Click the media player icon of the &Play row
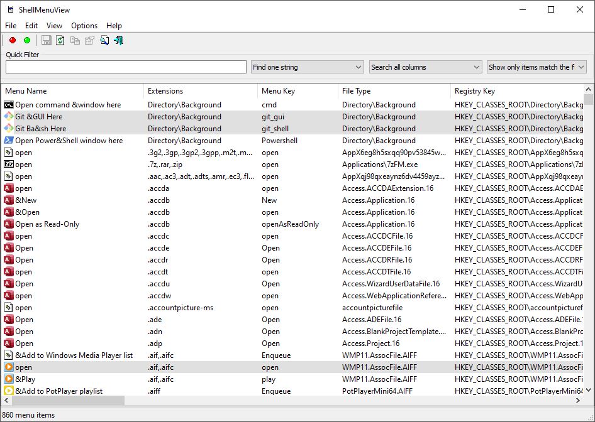 [x=8, y=379]
